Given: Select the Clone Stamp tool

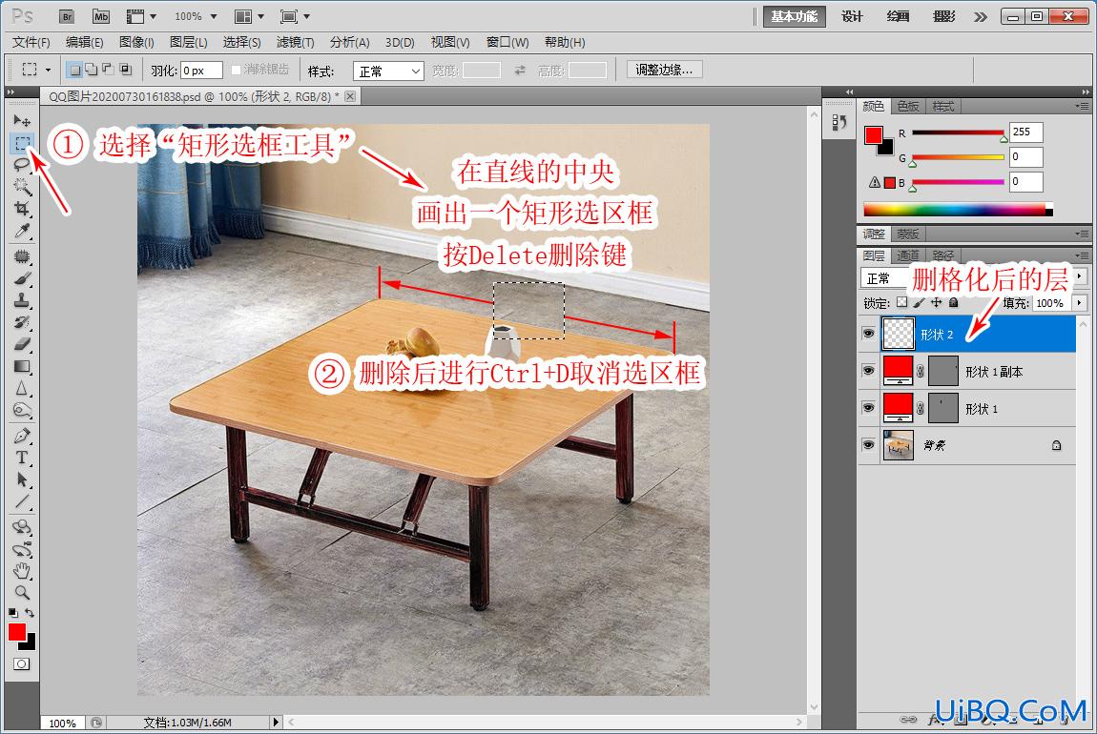Looking at the screenshot, I should coord(22,300).
